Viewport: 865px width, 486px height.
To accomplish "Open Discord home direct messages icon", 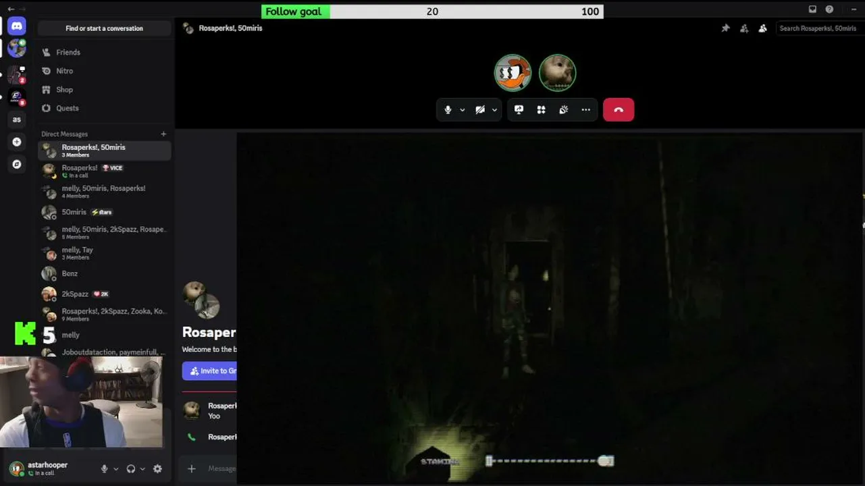I will tap(17, 26).
